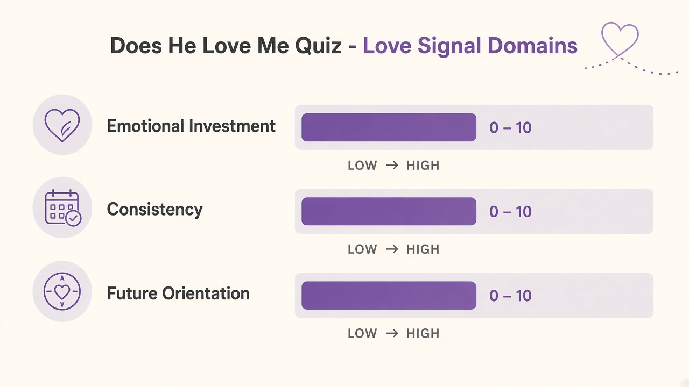The width and height of the screenshot is (689, 387).
Task: Click the 0 – 10 range on Consistency row
Action: tap(510, 212)
